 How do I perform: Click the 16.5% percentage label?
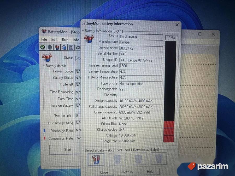tap(171, 38)
